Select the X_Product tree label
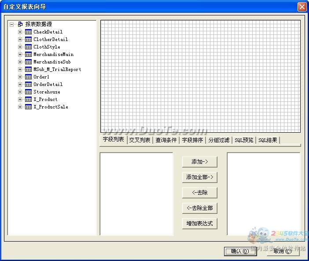 pos(45,99)
